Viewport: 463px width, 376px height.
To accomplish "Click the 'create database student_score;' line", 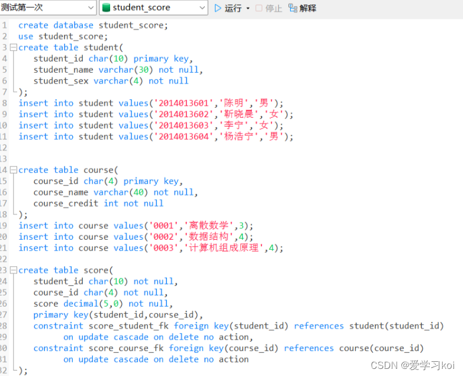I will pos(93,25).
